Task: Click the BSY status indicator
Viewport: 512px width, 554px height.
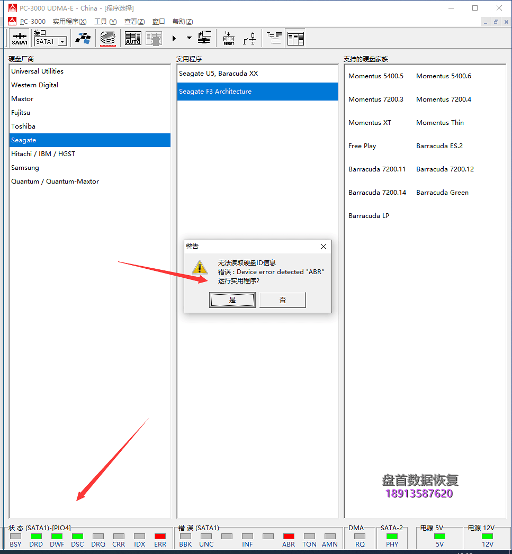Action: pos(15,537)
